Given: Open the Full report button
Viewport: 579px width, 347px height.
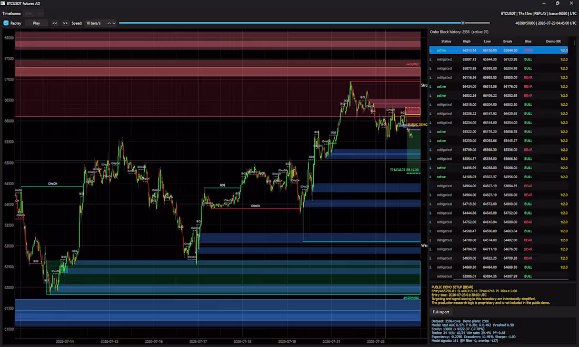Looking at the screenshot, I should click(x=441, y=312).
